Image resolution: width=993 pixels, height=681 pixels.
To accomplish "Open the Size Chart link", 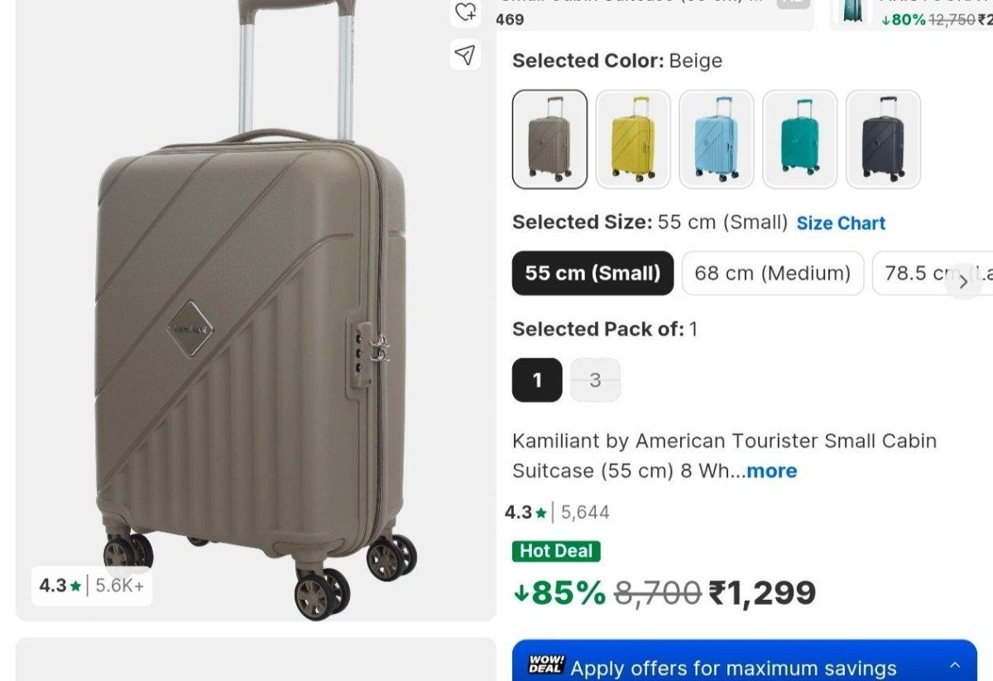I will 841,223.
